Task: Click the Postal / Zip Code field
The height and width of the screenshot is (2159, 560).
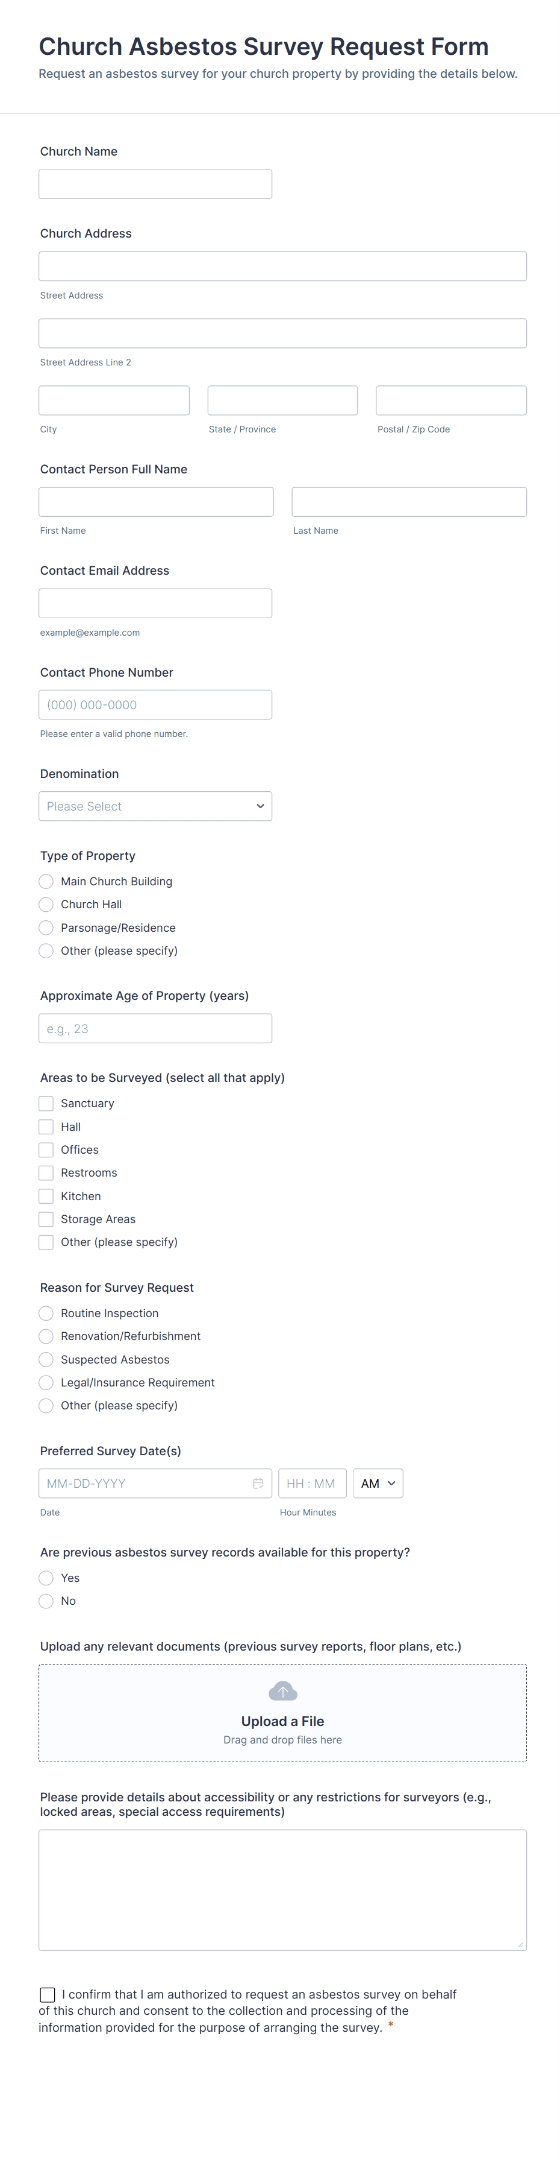Action: (451, 400)
